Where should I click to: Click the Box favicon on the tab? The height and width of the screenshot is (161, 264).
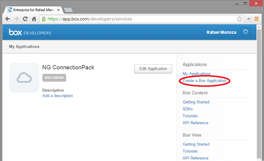(x=10, y=10)
